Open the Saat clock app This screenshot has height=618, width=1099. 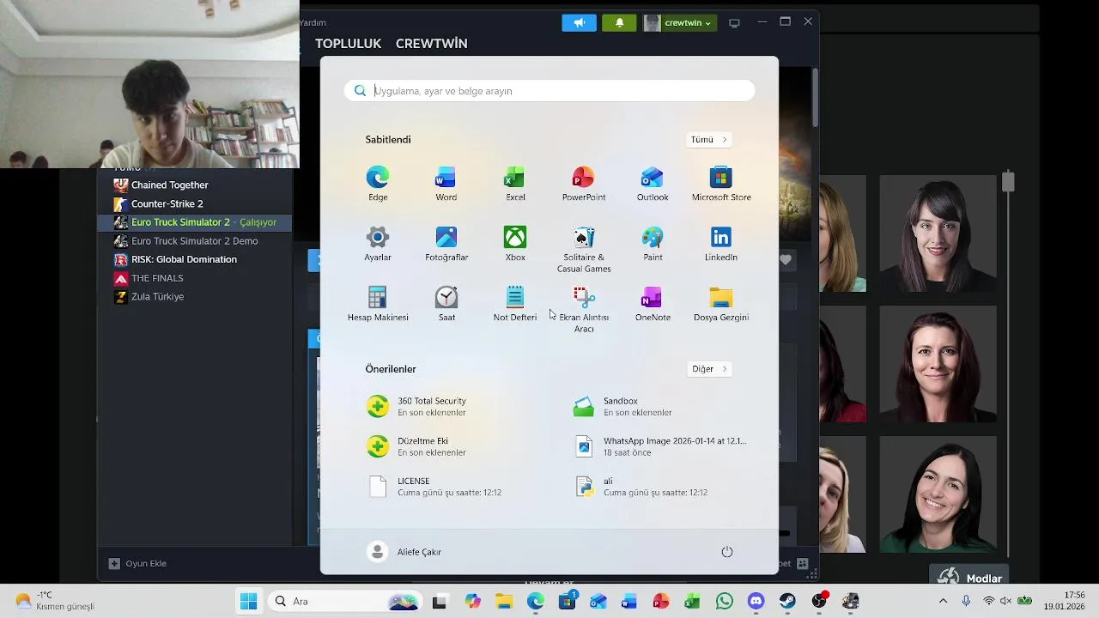[446, 305]
